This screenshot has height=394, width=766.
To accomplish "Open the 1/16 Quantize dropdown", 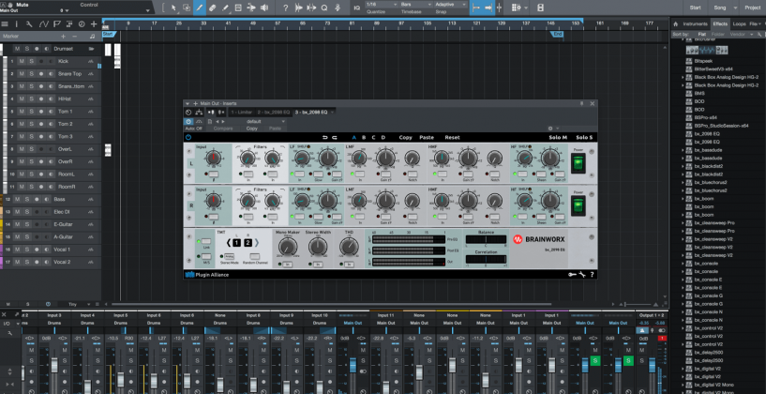I will (x=381, y=5).
